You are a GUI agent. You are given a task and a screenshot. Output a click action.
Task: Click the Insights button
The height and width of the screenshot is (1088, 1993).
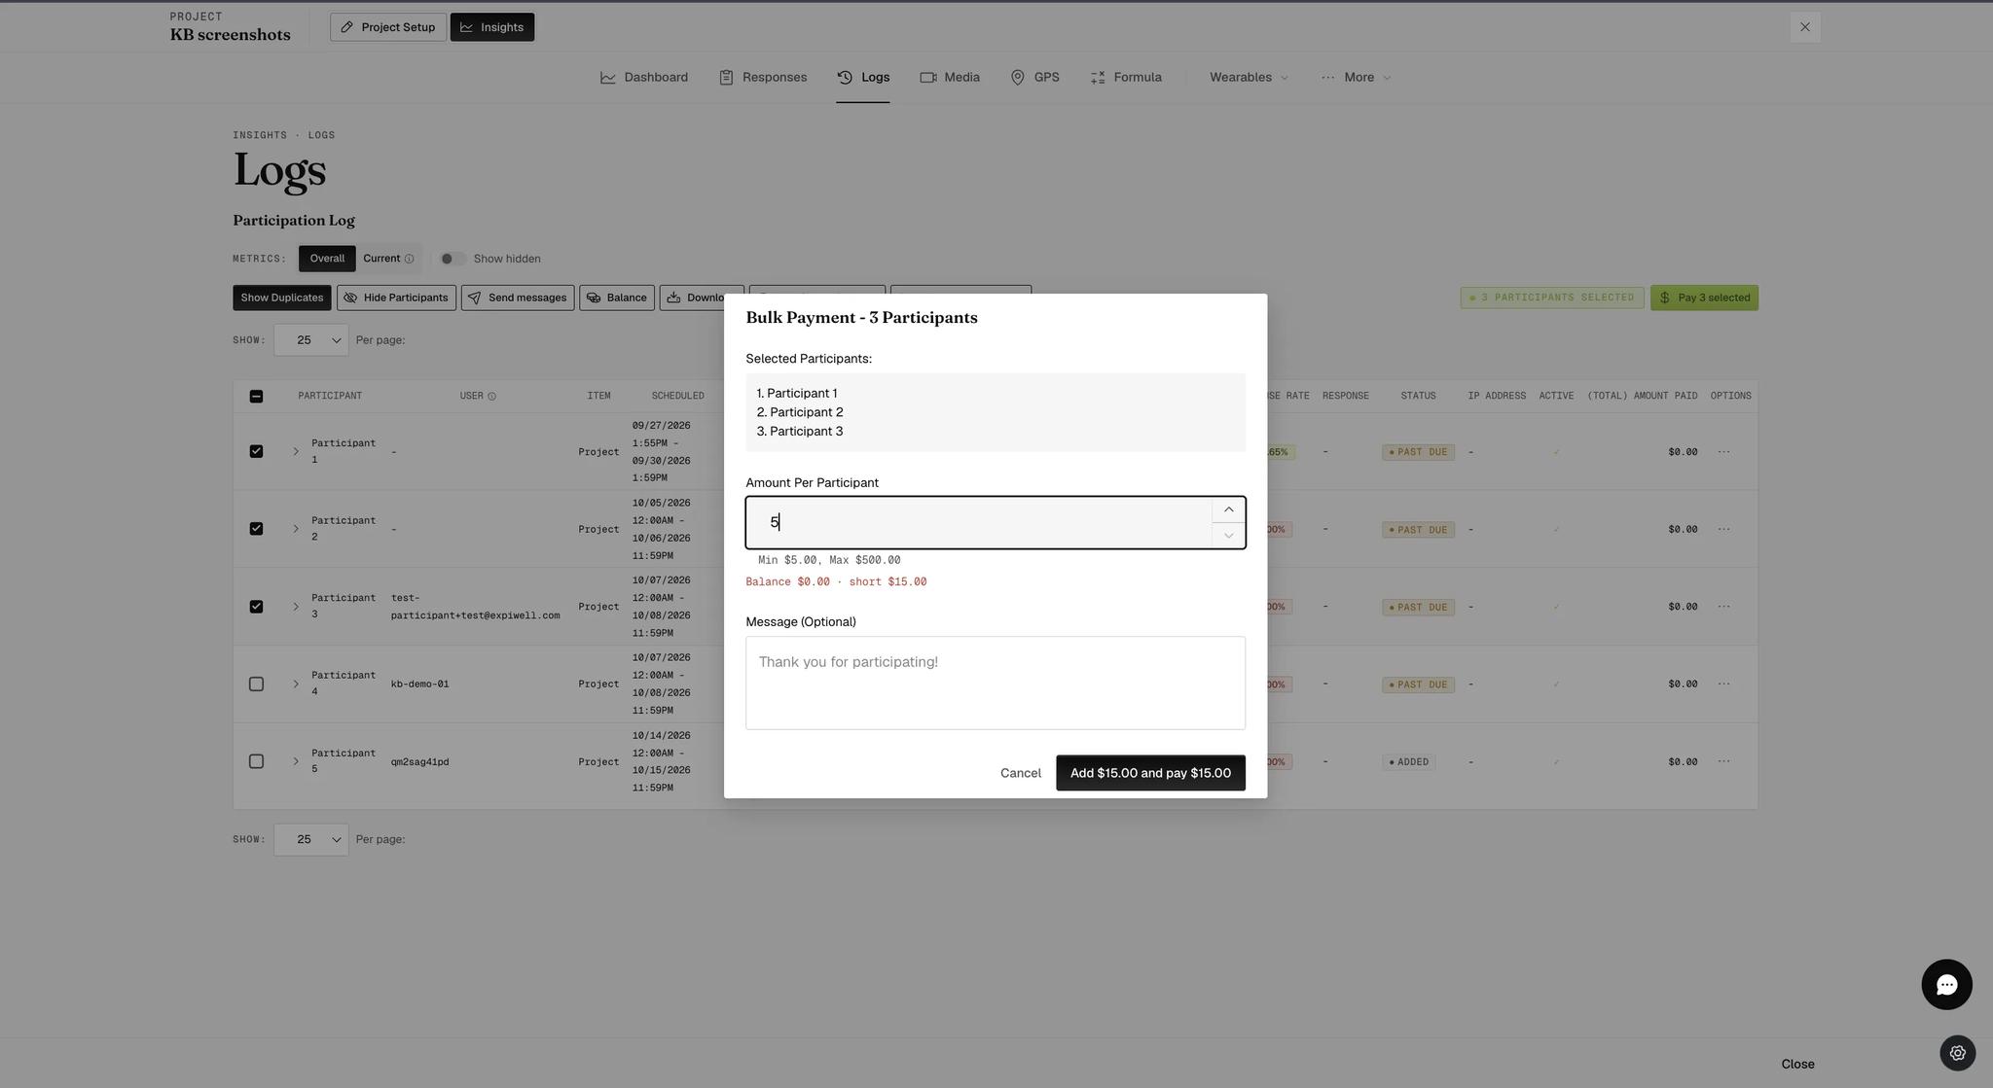tap(492, 27)
